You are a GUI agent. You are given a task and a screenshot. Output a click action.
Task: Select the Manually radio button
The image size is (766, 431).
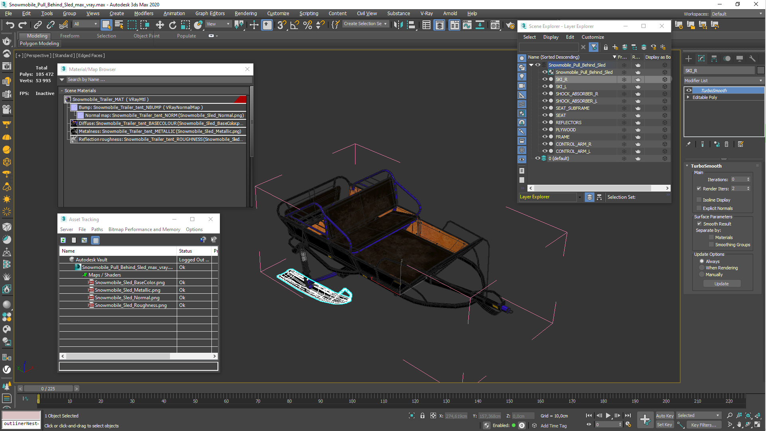702,275
